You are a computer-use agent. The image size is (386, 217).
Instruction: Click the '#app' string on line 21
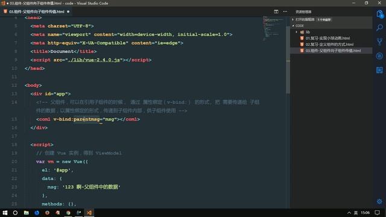tap(62, 170)
